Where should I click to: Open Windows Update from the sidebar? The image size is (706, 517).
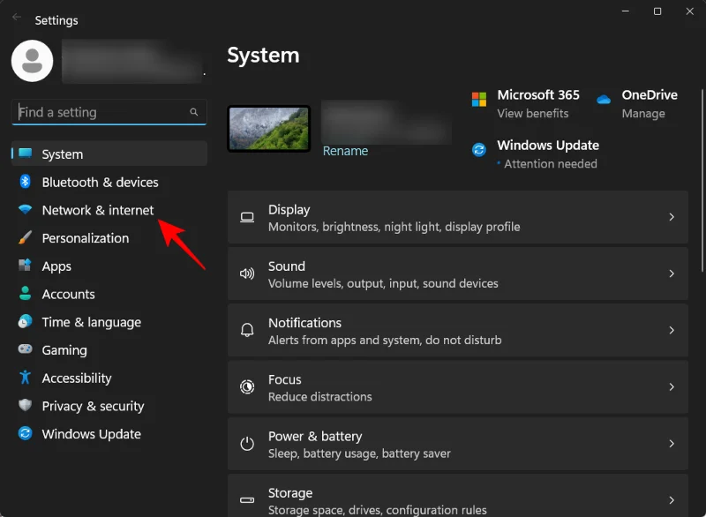pyautogui.click(x=91, y=434)
